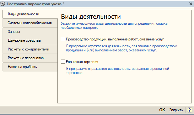The height and width of the screenshot is (115, 194).
Task: Click the gear icon in the title bar
Action: pyautogui.click(x=3, y=4)
